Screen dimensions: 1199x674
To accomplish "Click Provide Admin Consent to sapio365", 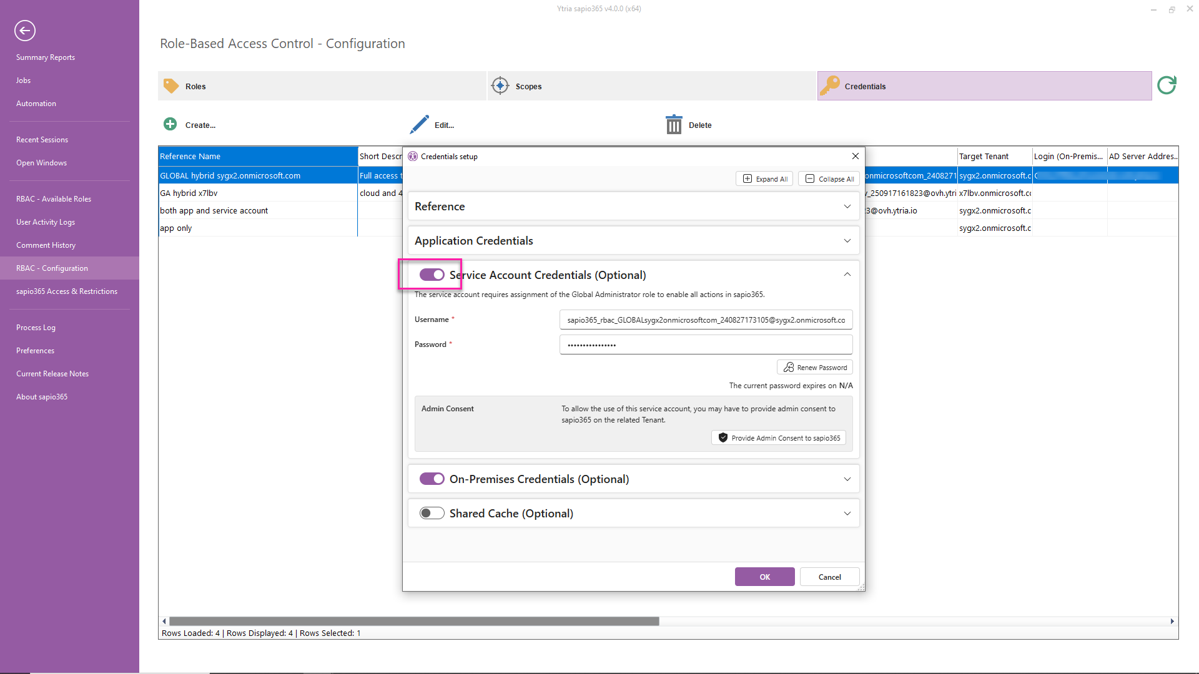I will 778,438.
